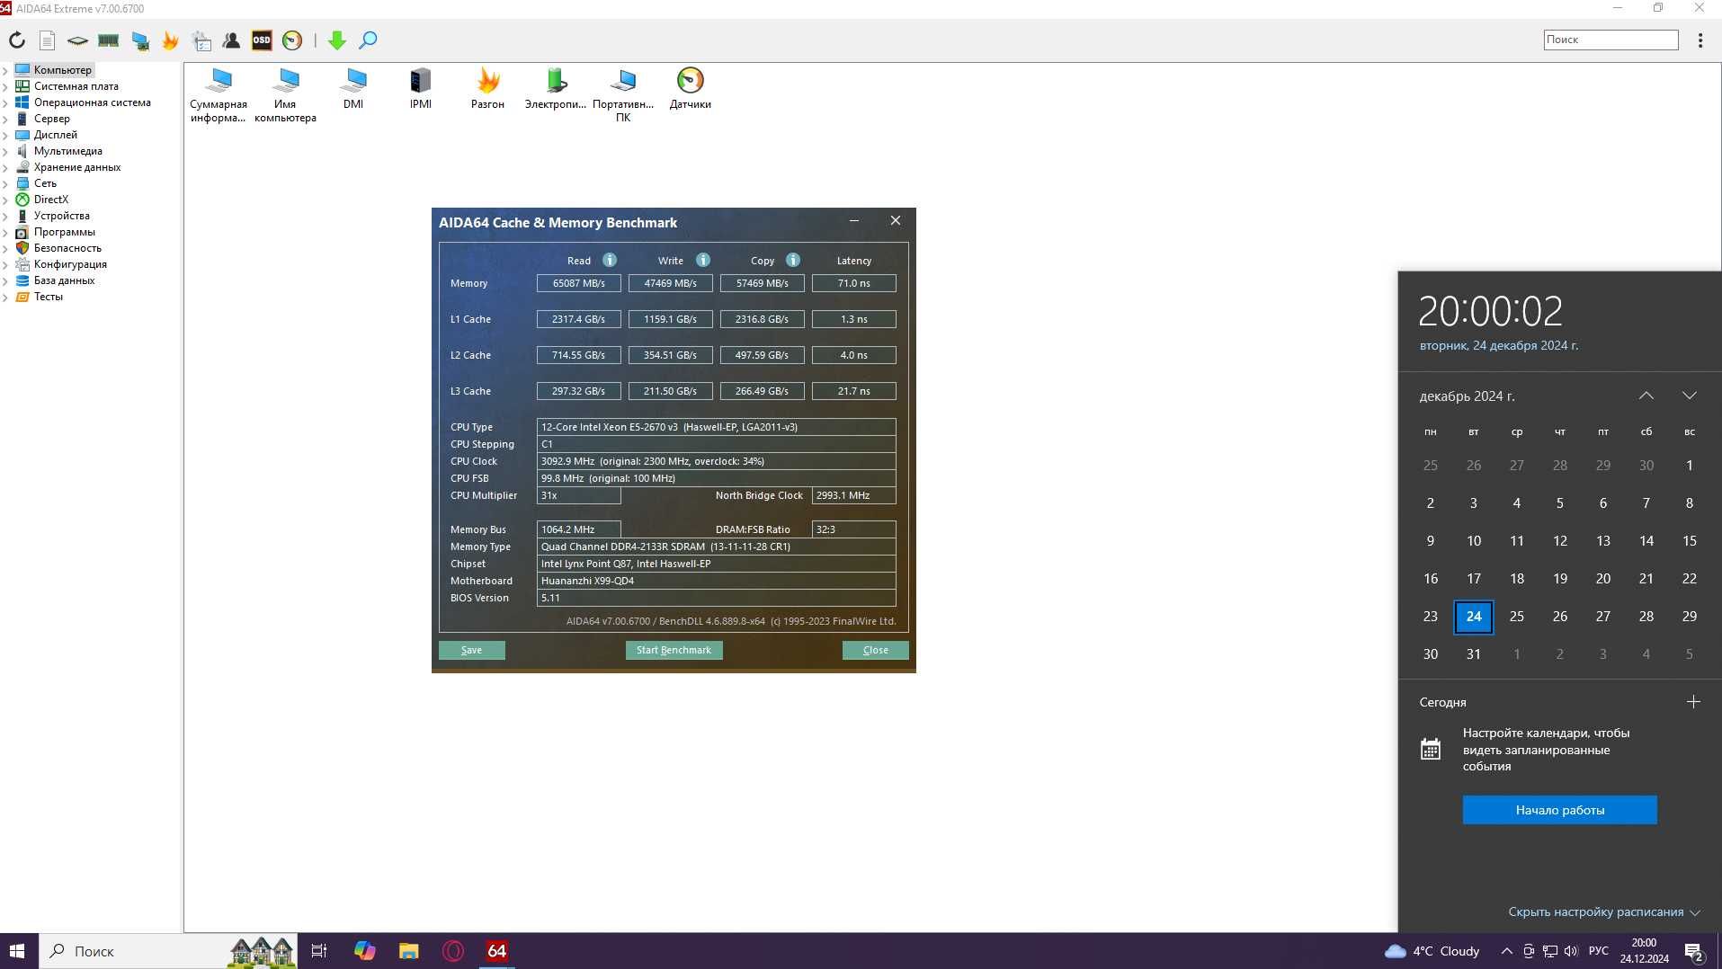Click the CPU Type value field
This screenshot has width=1722, height=969.
point(717,427)
